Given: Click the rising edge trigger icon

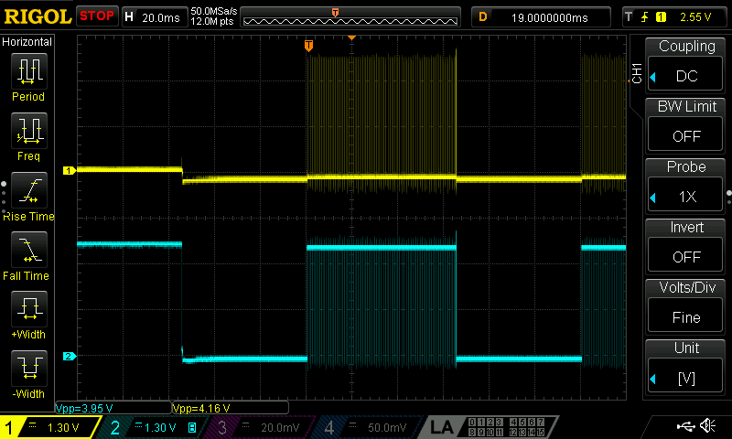Looking at the screenshot, I should point(645,17).
